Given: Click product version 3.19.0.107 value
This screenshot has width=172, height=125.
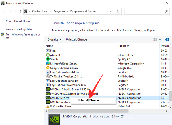Looking at the screenshot, I should pyautogui.click(x=118, y=116).
